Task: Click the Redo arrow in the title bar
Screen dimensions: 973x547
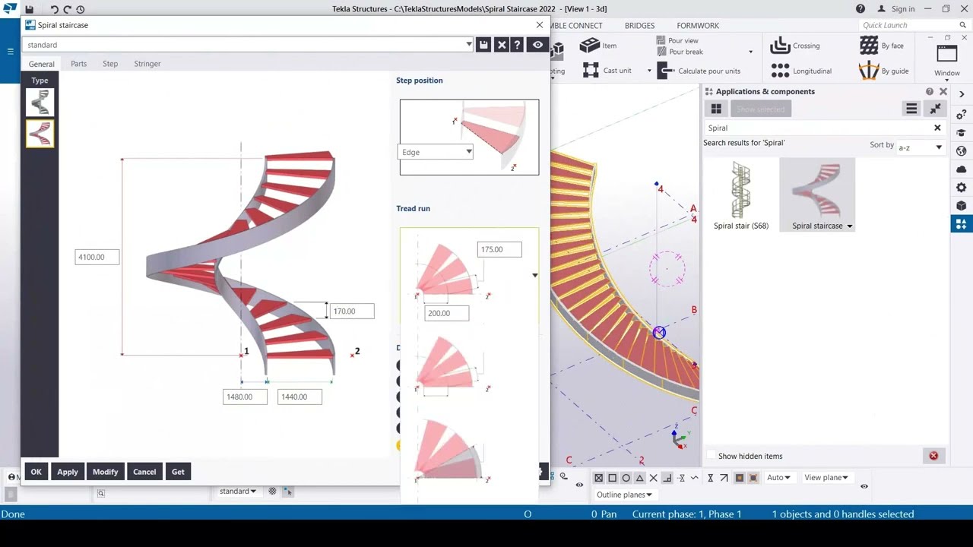Action: tap(67, 9)
